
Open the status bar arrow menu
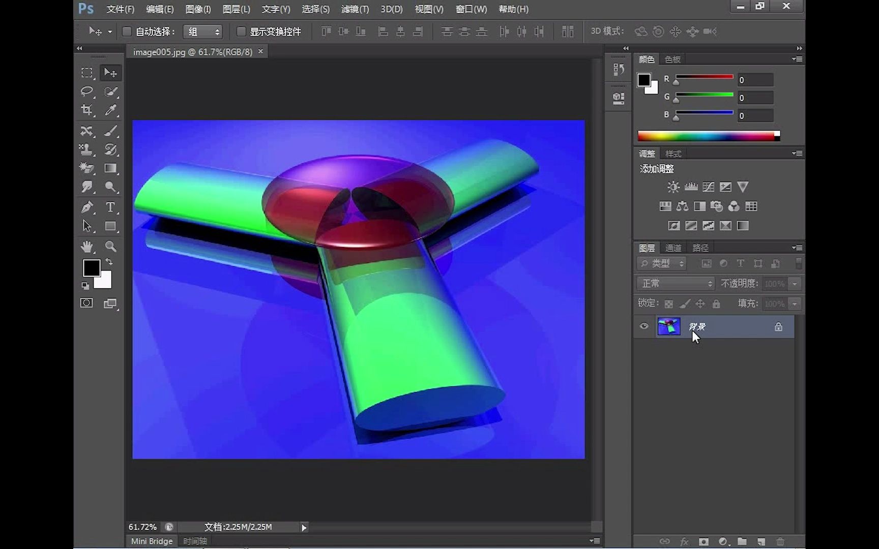[304, 528]
